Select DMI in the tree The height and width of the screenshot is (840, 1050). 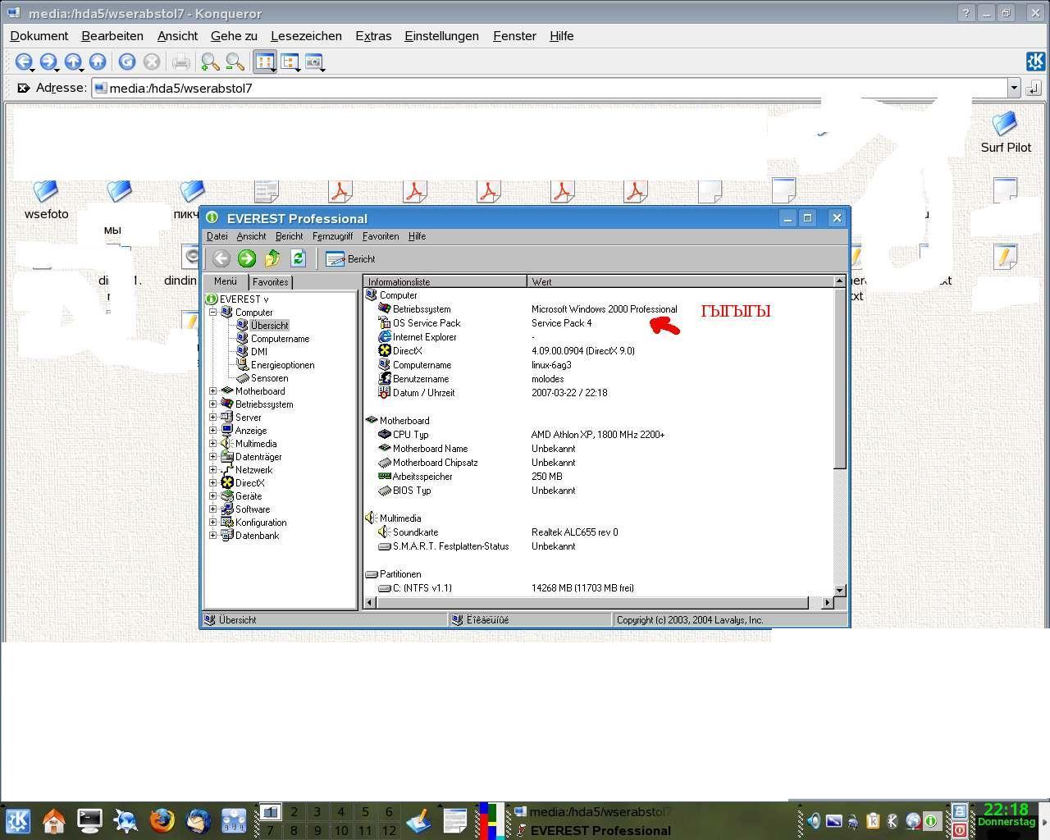tap(259, 352)
